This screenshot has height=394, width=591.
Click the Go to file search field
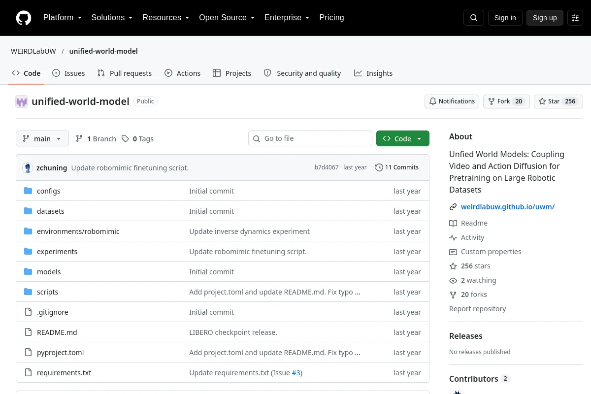[x=310, y=138]
